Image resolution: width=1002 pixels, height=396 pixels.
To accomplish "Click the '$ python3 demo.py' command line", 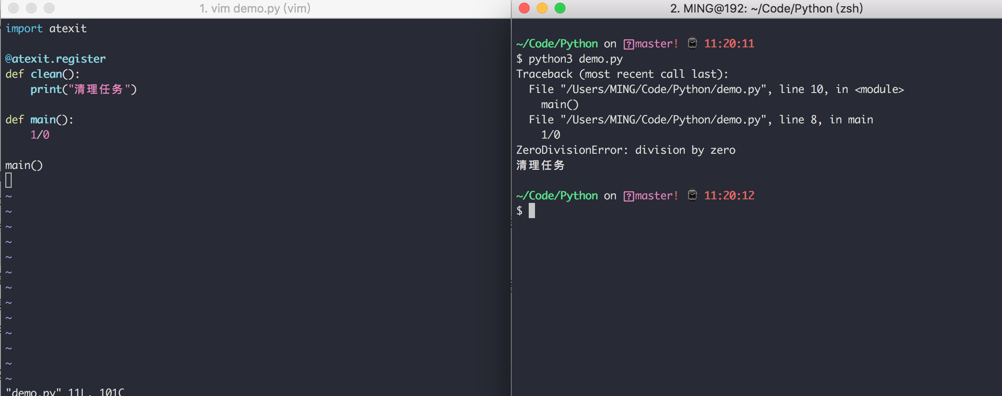I will pos(569,59).
